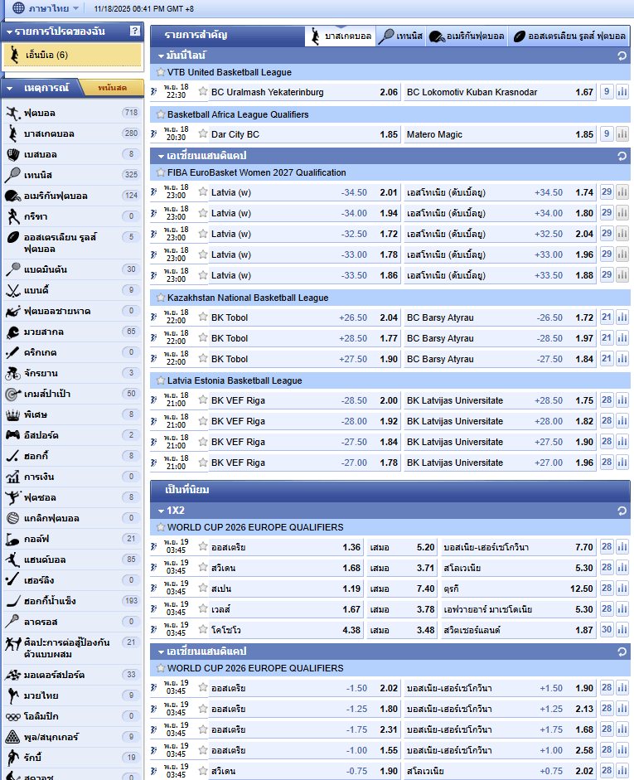Click the help question mark in favorites panel
Viewport: 634px width, 780px height.
pyautogui.click(x=135, y=31)
